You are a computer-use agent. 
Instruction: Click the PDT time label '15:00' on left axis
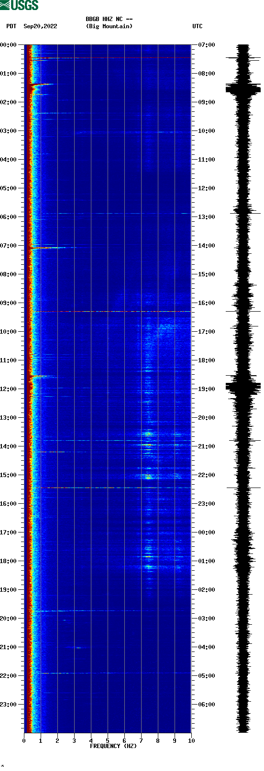pyautogui.click(x=9, y=475)
